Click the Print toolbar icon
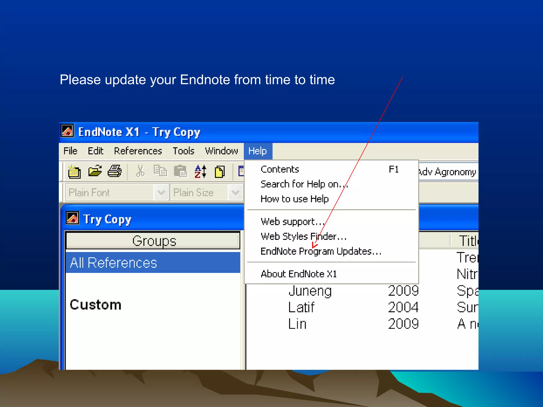Screen dimensions: 543x407 (115, 171)
